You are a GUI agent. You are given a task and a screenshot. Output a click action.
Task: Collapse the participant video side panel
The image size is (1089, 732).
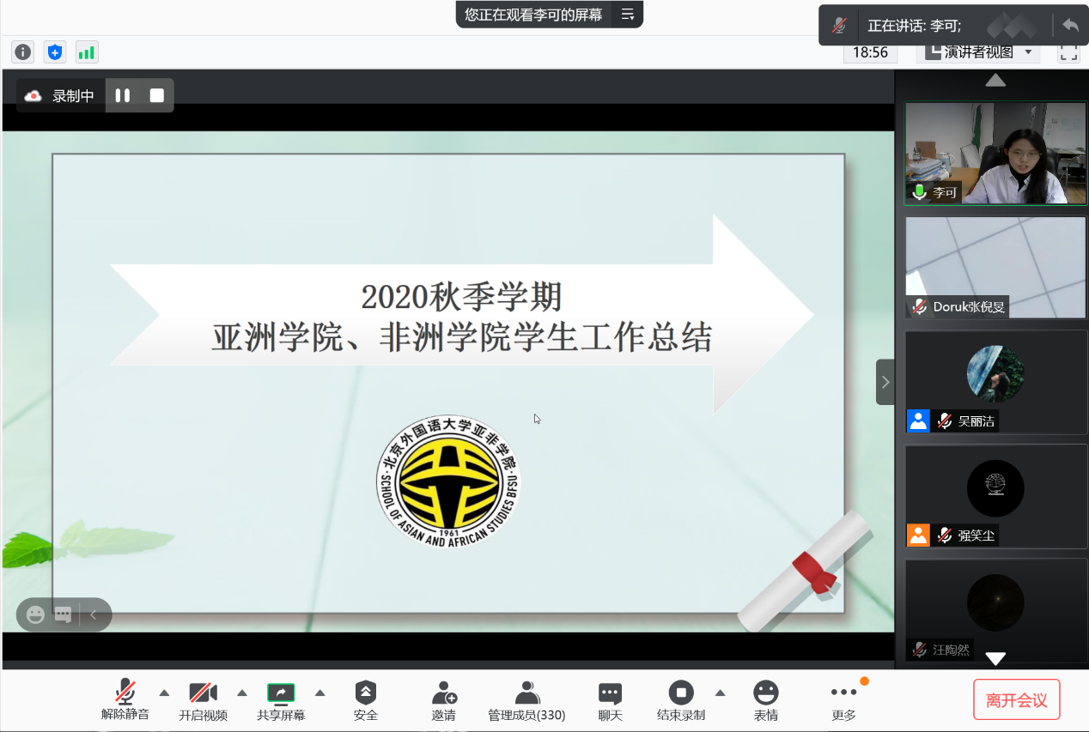coord(885,382)
